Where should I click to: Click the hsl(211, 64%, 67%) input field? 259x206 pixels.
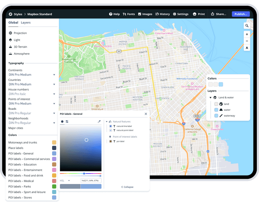click(x=91, y=180)
